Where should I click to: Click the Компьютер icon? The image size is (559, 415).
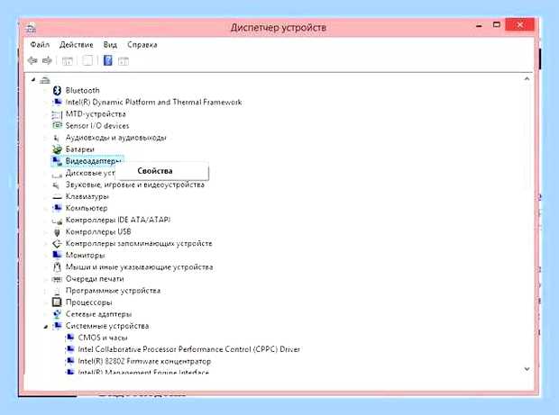pos(57,208)
